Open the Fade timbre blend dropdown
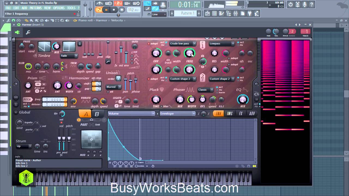Image resolution: width=349 pixels, height=196 pixels. (69, 56)
